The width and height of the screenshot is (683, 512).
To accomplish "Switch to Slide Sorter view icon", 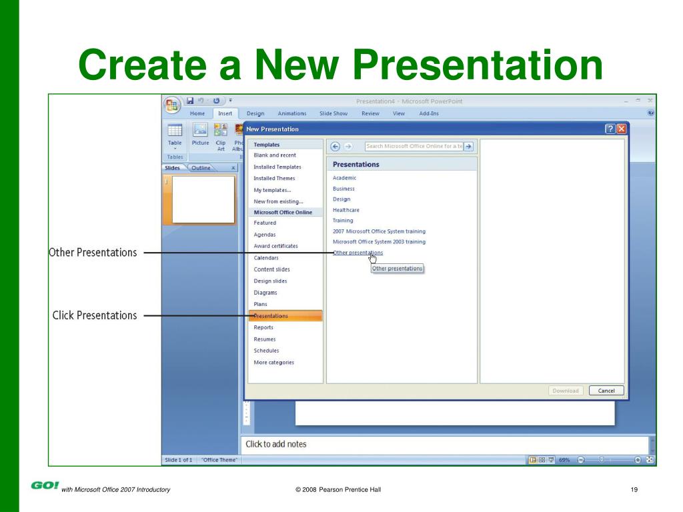I will pyautogui.click(x=542, y=460).
